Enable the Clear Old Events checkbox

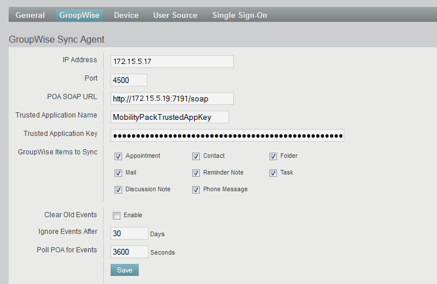(116, 215)
